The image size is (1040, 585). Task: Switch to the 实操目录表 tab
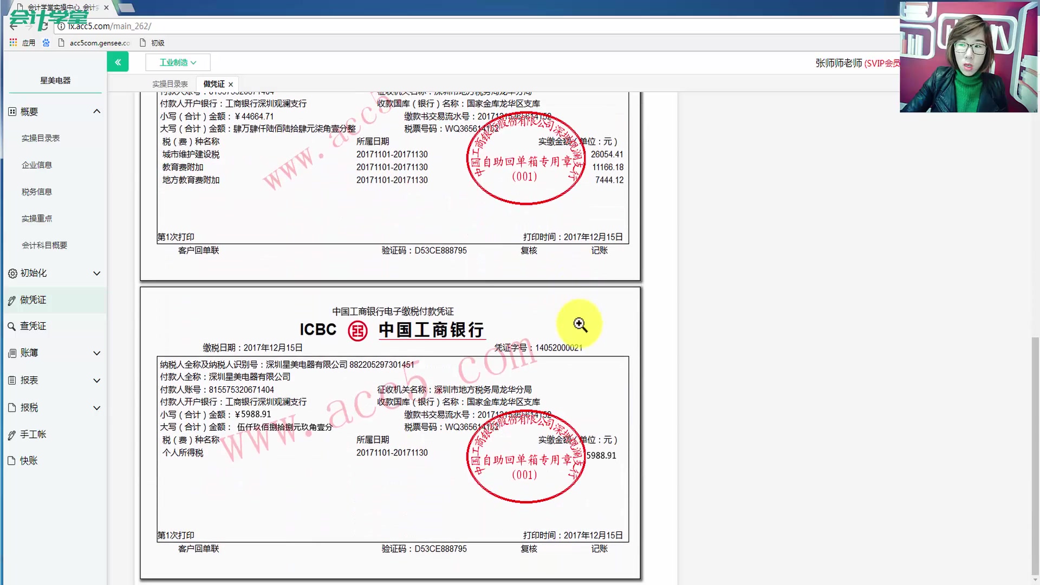point(170,83)
